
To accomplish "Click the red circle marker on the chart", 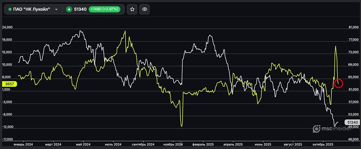I will [339, 83].
